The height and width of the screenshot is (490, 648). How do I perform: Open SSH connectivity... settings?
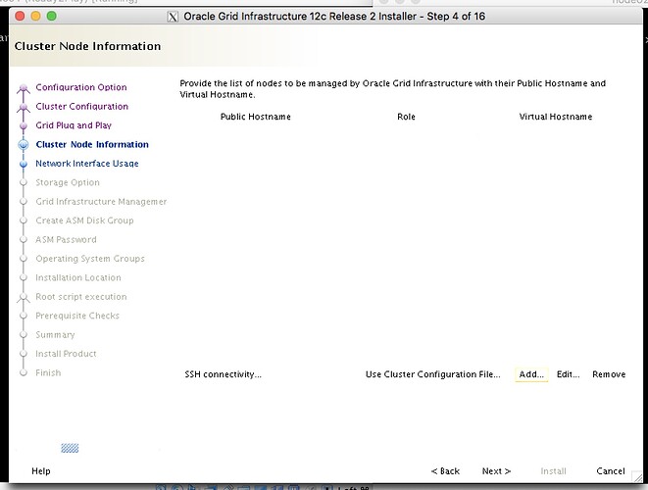click(224, 374)
